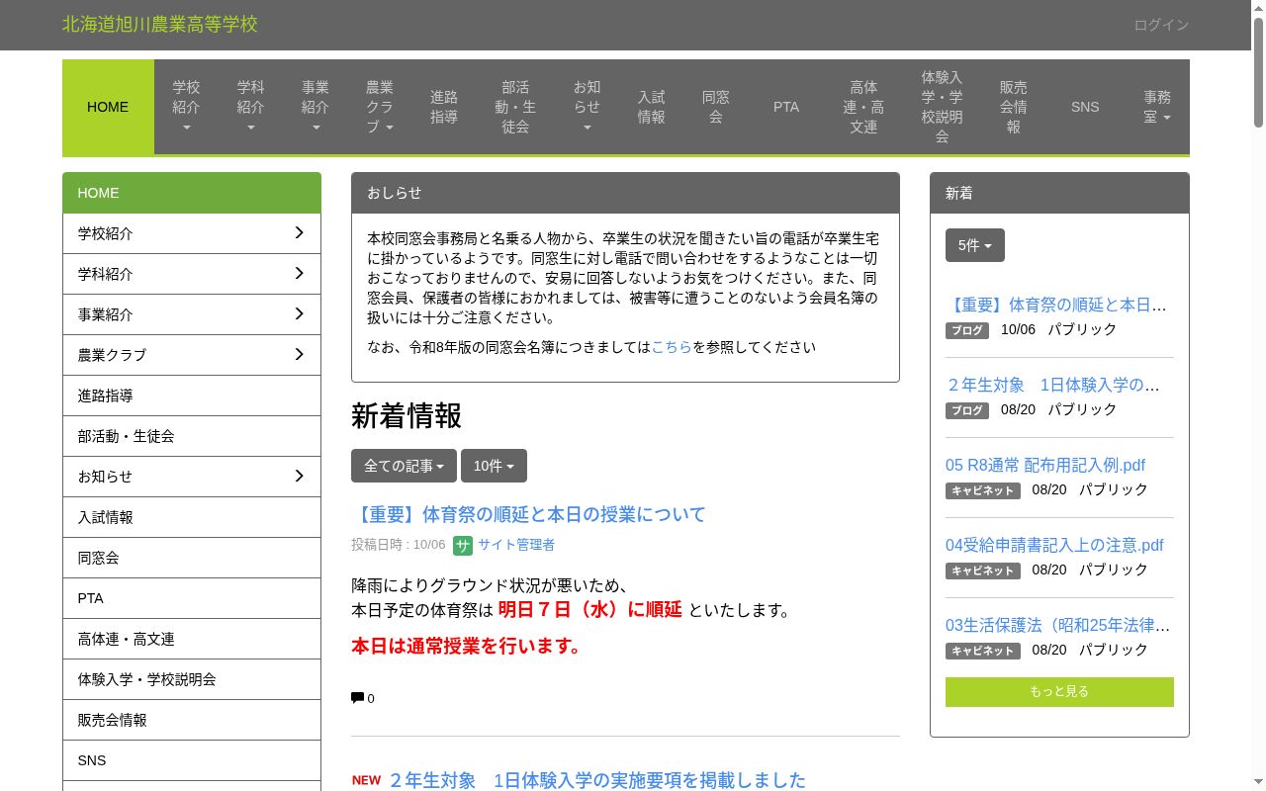Open 05 R8通常 配布用記入例.pdf
This screenshot has width=1266, height=791.
[1045, 465]
